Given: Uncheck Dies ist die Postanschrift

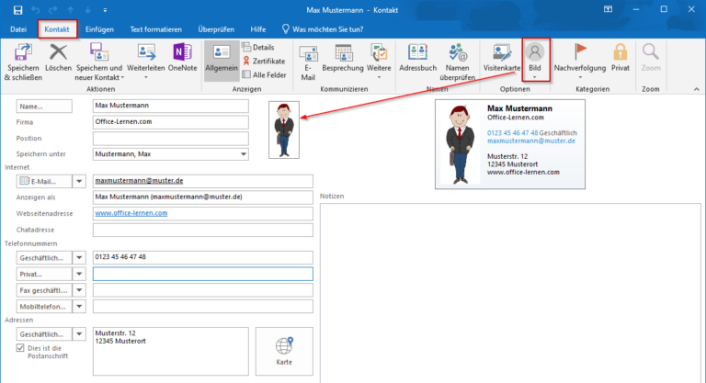Looking at the screenshot, I should 20,348.
